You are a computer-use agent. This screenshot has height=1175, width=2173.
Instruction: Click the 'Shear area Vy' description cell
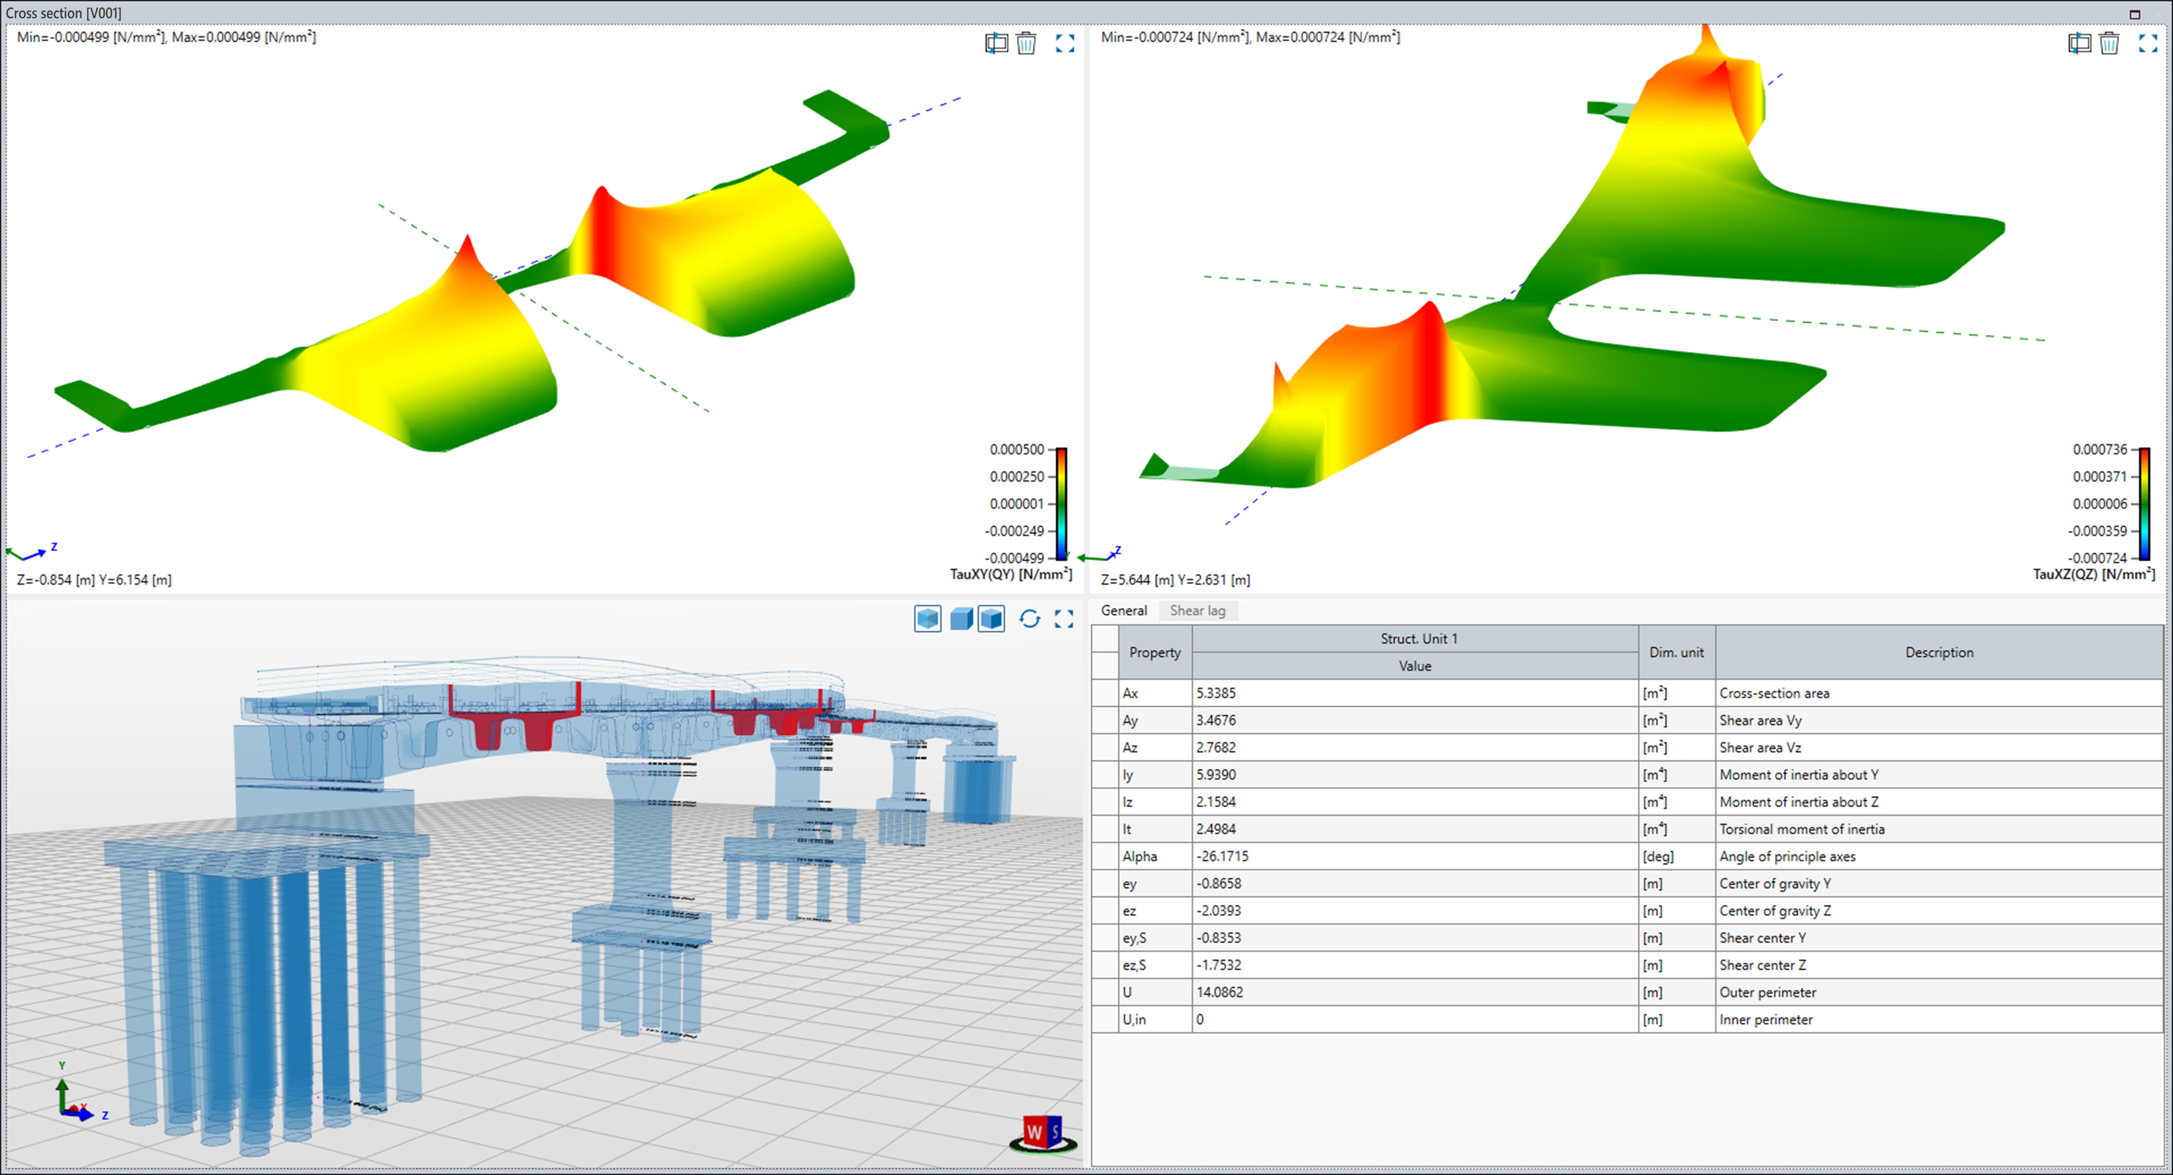[1938, 720]
